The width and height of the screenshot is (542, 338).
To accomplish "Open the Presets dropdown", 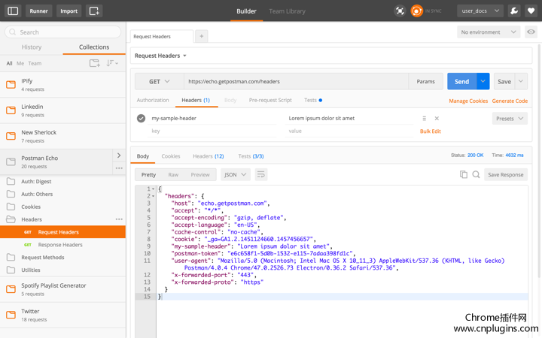I will [510, 119].
